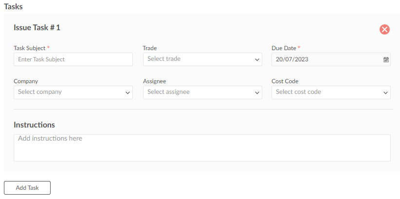This screenshot has height=199, width=400.
Task: Click the 20/07/2023 due date value
Action: tap(292, 59)
